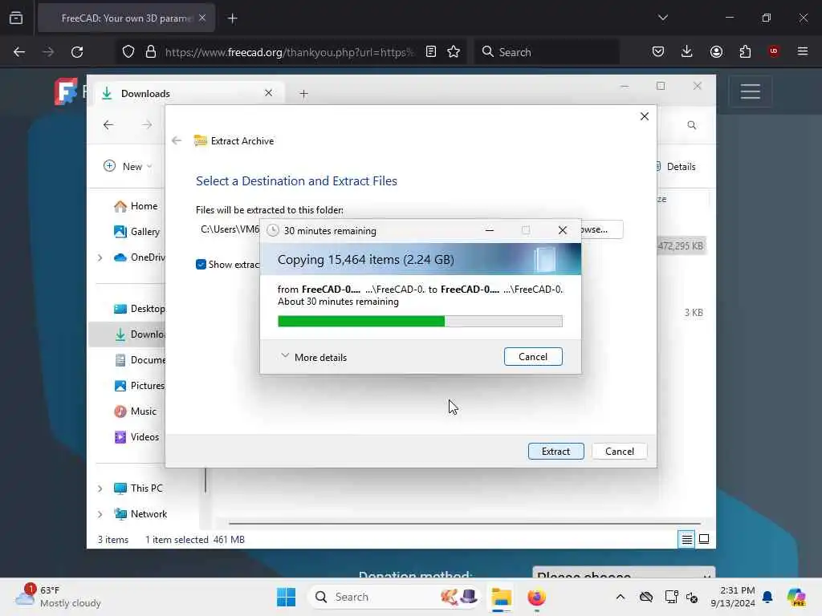Cancel the Extract Archive wizard
Screen dimensions: 822x616
(619, 451)
